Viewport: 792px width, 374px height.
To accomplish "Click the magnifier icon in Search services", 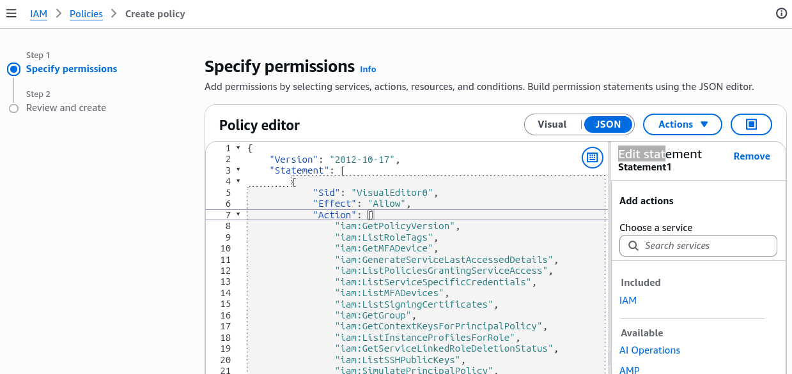I will coord(633,246).
